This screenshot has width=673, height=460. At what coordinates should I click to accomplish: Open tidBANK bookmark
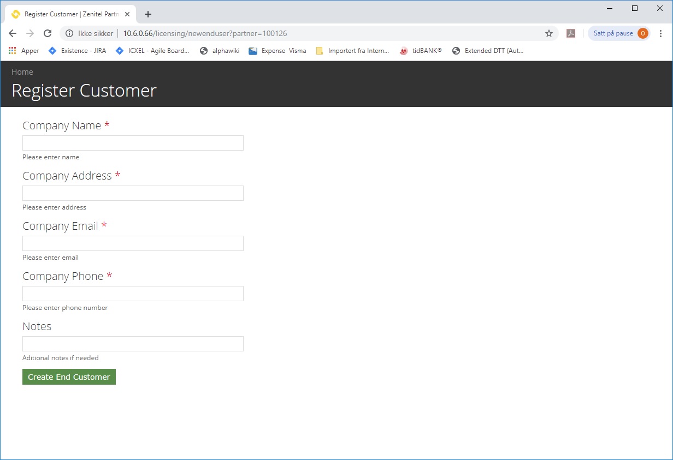tap(421, 51)
